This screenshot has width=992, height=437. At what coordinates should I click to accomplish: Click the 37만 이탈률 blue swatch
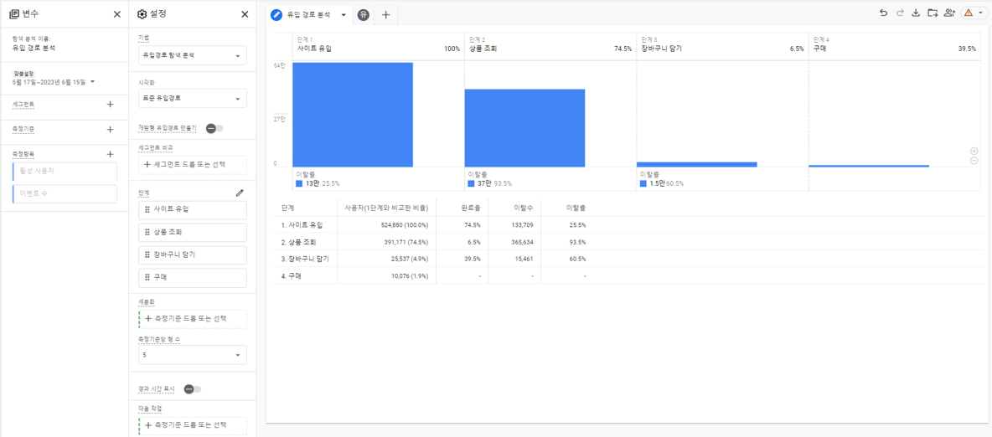[x=472, y=183]
